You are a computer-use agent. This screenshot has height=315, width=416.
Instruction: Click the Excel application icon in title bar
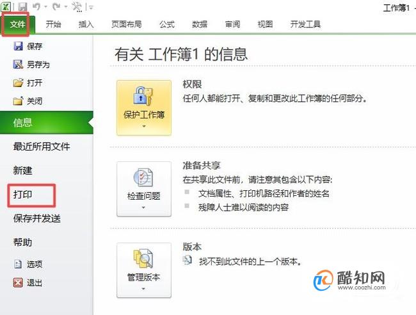coord(6,6)
